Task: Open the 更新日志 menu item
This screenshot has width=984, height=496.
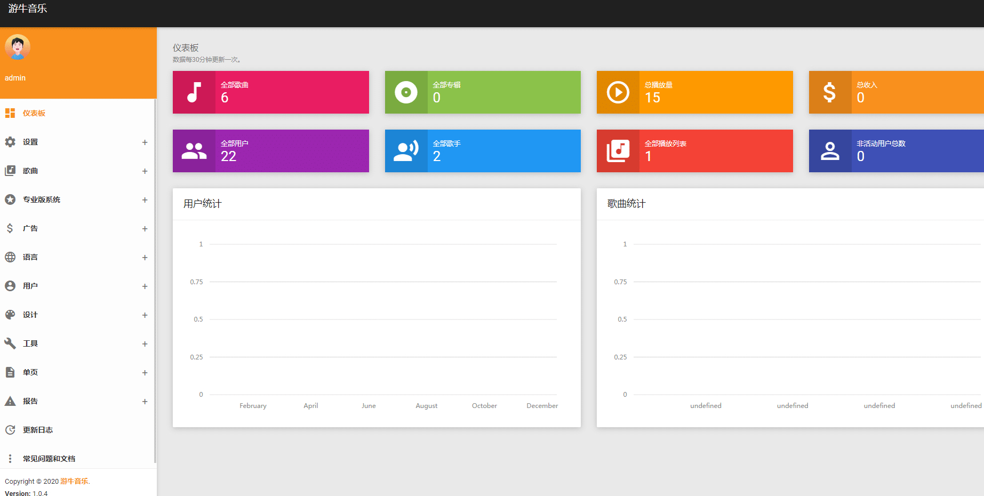Action: [x=78, y=430]
